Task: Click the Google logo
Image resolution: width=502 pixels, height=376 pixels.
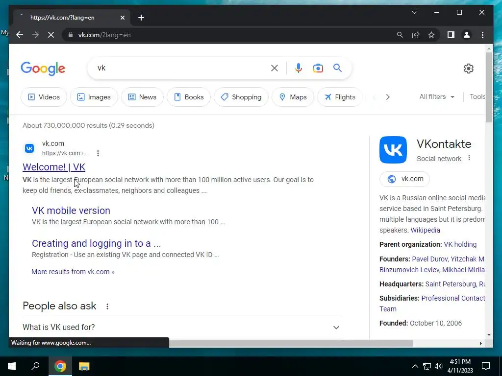Action: (43, 69)
